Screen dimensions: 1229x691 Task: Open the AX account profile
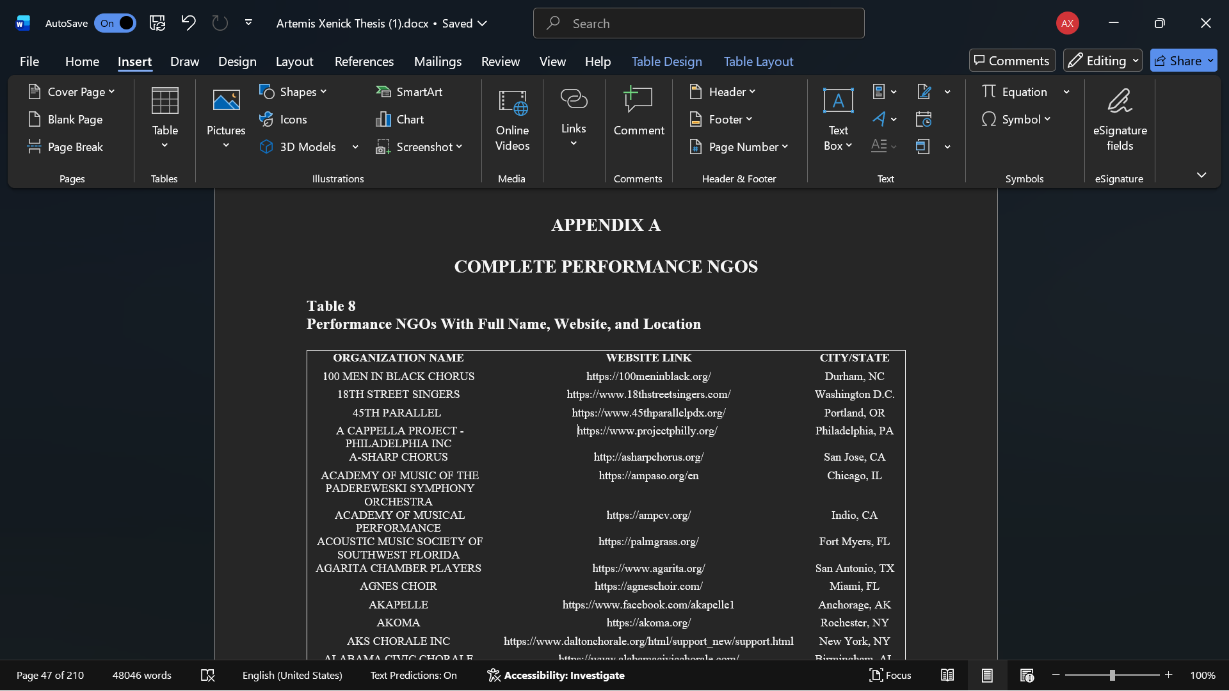(x=1067, y=24)
